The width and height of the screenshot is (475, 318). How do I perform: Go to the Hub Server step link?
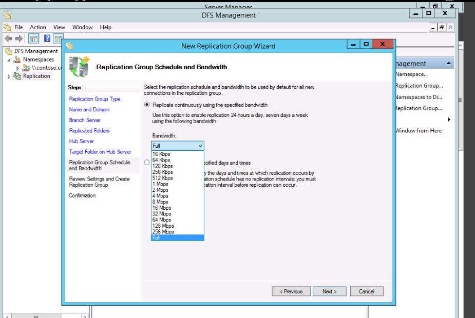click(x=82, y=141)
